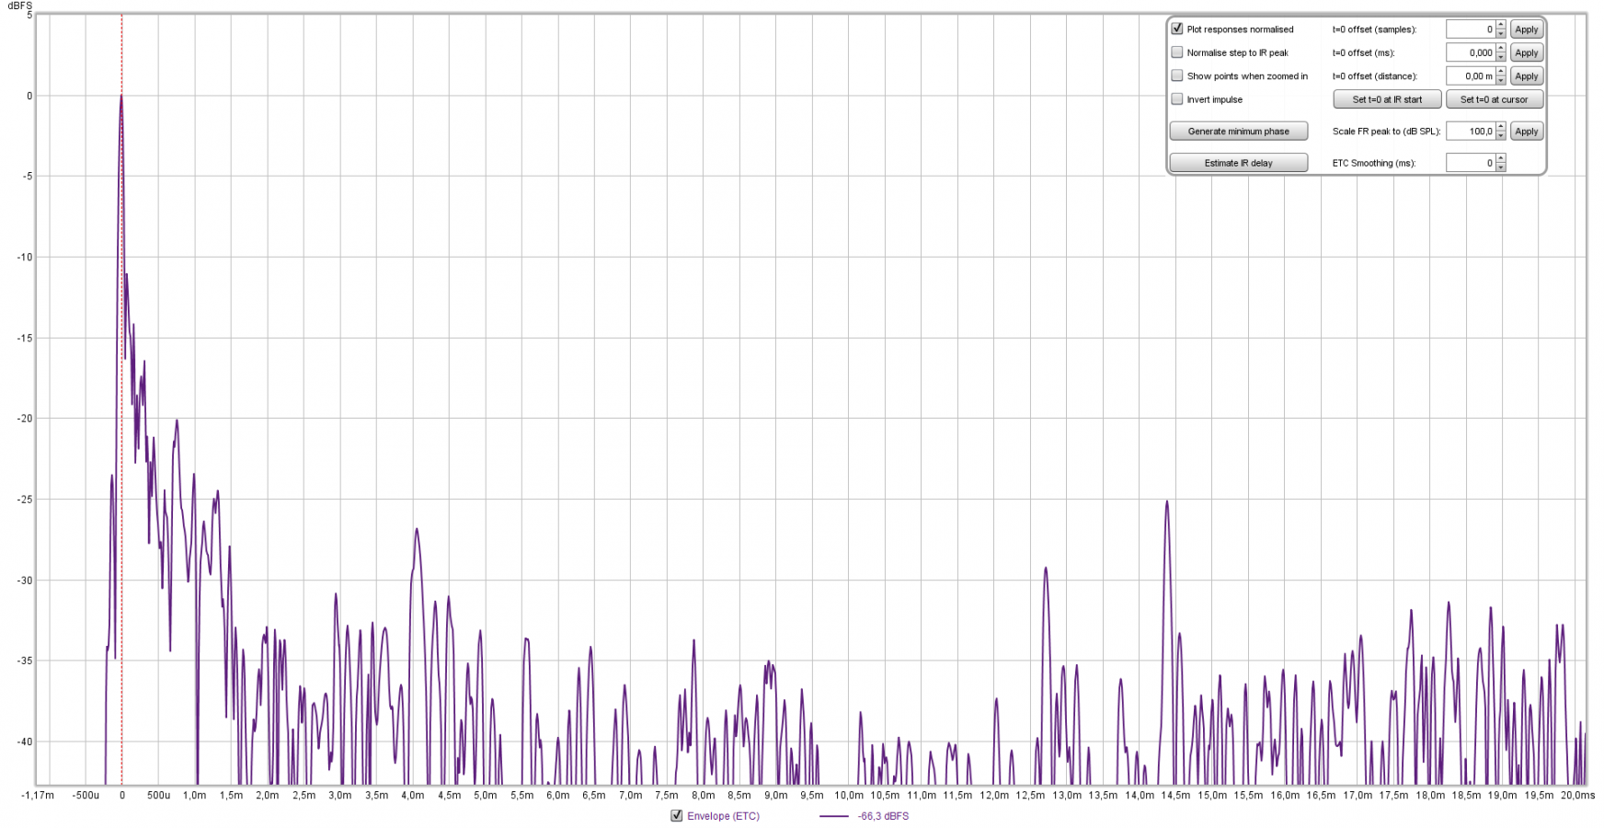Image resolution: width=1604 pixels, height=828 pixels.
Task: Apply the t=0 distance offset
Action: pyautogui.click(x=1526, y=76)
